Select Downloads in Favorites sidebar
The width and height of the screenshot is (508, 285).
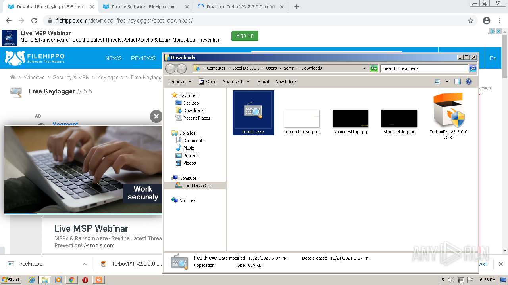tap(194, 110)
